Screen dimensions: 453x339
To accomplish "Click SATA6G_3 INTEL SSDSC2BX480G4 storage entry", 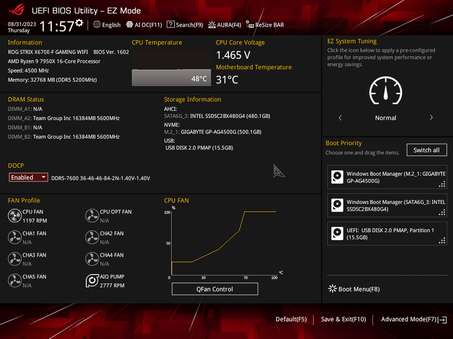I will click(x=217, y=116).
